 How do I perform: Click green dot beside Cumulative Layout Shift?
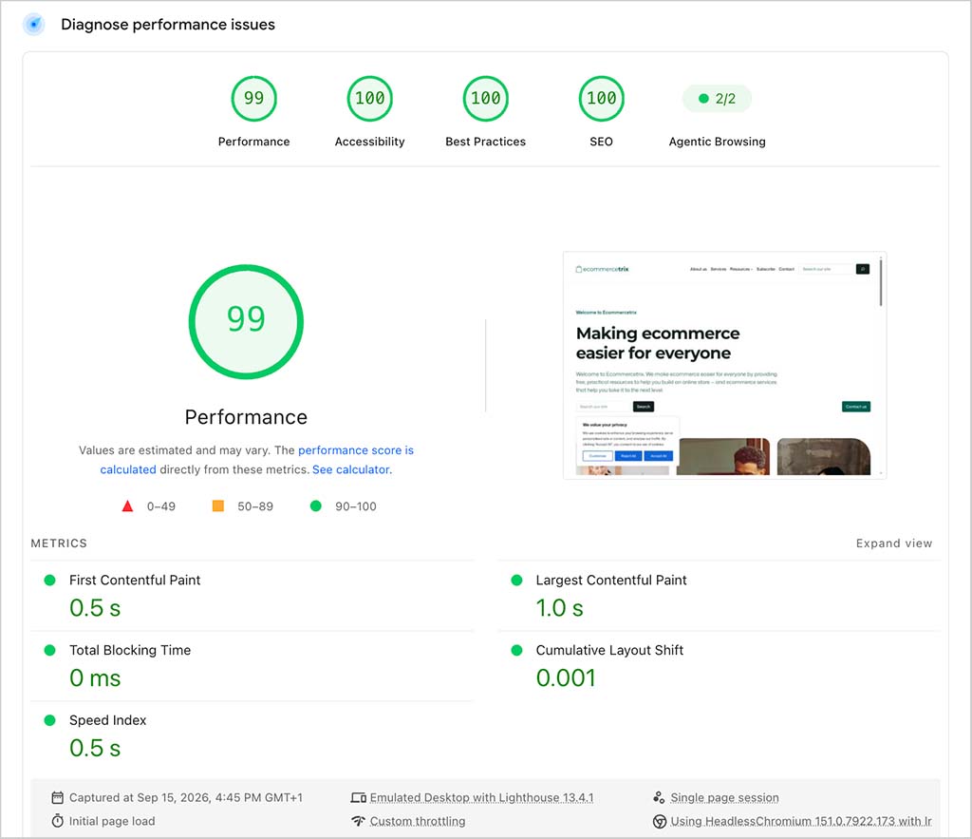pyautogui.click(x=516, y=650)
